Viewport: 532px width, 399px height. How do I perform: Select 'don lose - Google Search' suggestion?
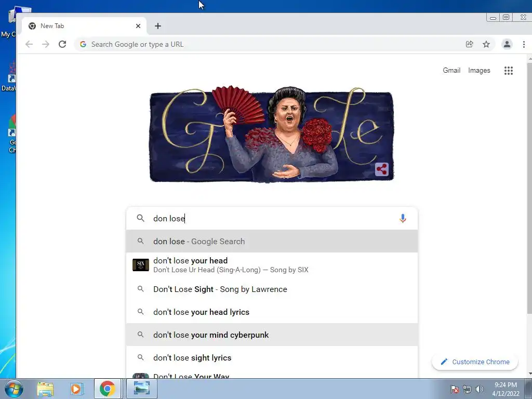tap(272, 241)
